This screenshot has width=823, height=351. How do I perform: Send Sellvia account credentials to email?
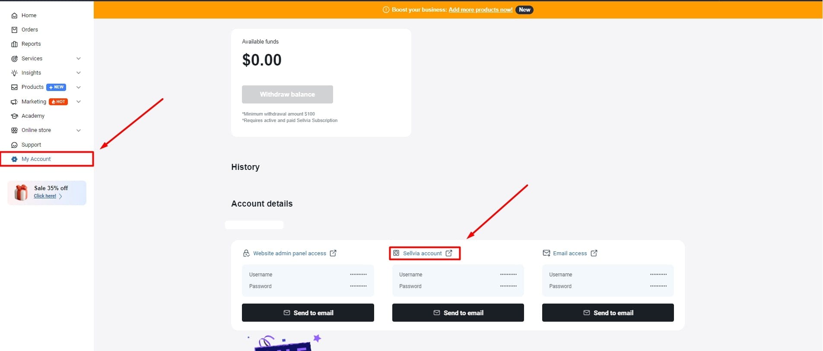pos(458,313)
